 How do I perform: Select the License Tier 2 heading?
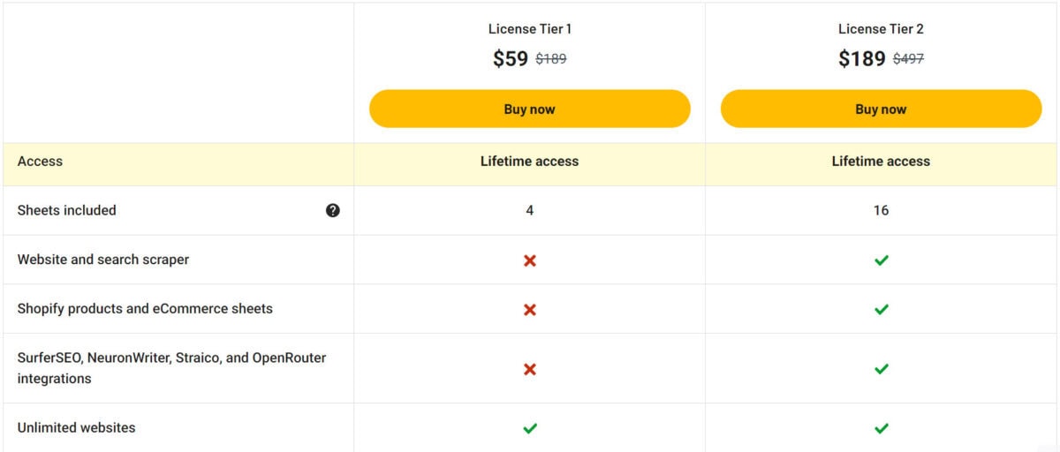click(882, 29)
